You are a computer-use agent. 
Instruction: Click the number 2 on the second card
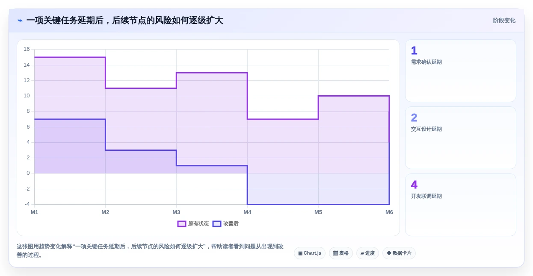click(414, 118)
